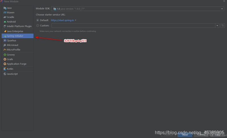Select the 'IntelliJ Platform Plugin' label
227x138 pixels.
click(x=19, y=26)
